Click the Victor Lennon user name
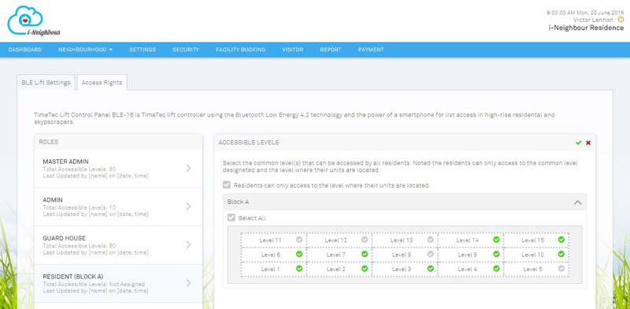Image resolution: width=630 pixels, height=309 pixels. 593,20
